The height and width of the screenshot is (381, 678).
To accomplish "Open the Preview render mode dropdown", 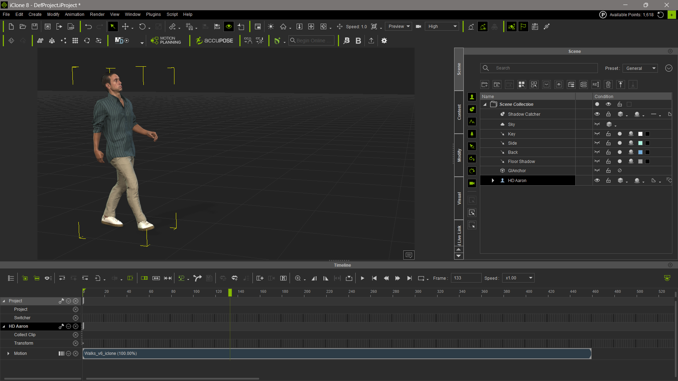I will point(399,26).
